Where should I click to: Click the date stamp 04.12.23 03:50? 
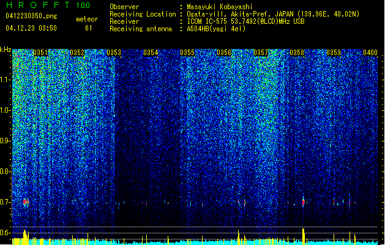(31, 28)
